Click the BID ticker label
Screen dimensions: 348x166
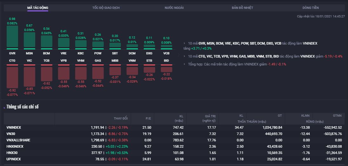click(166, 60)
